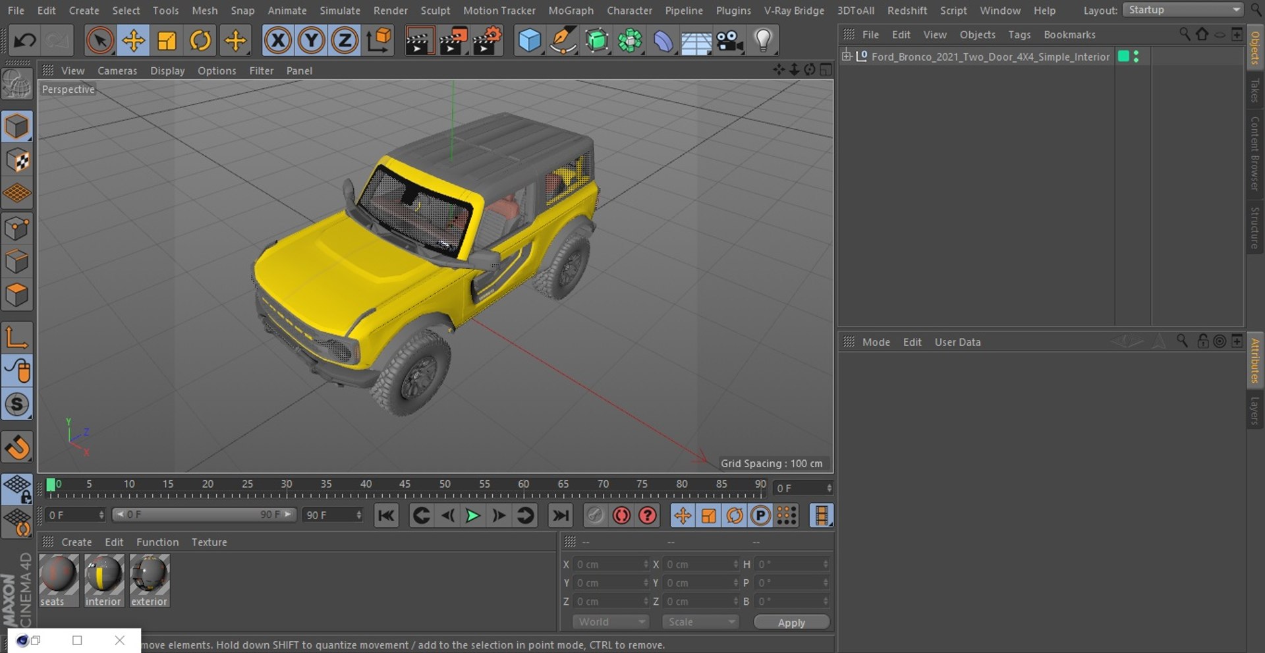The height and width of the screenshot is (653, 1265).
Task: Expand the Ford_Bronco object tree
Action: tap(847, 57)
